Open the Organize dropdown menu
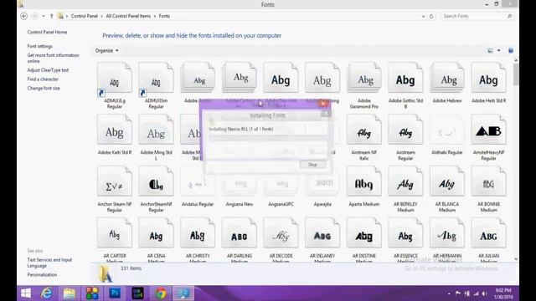Screen dimensions: 536x301 pyautogui.click(x=106, y=50)
